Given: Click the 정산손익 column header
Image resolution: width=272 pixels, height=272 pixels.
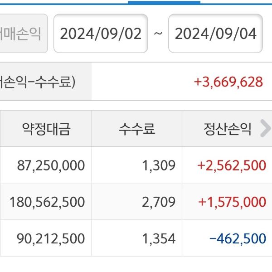Looking at the screenshot, I should tap(227, 129).
